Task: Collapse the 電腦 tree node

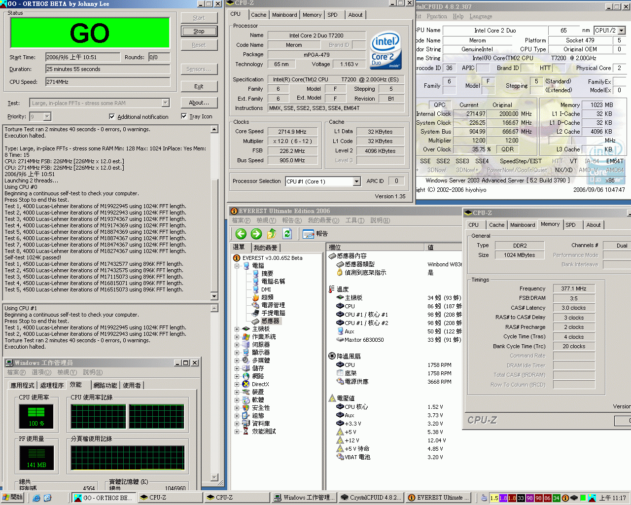Action: coord(237,266)
